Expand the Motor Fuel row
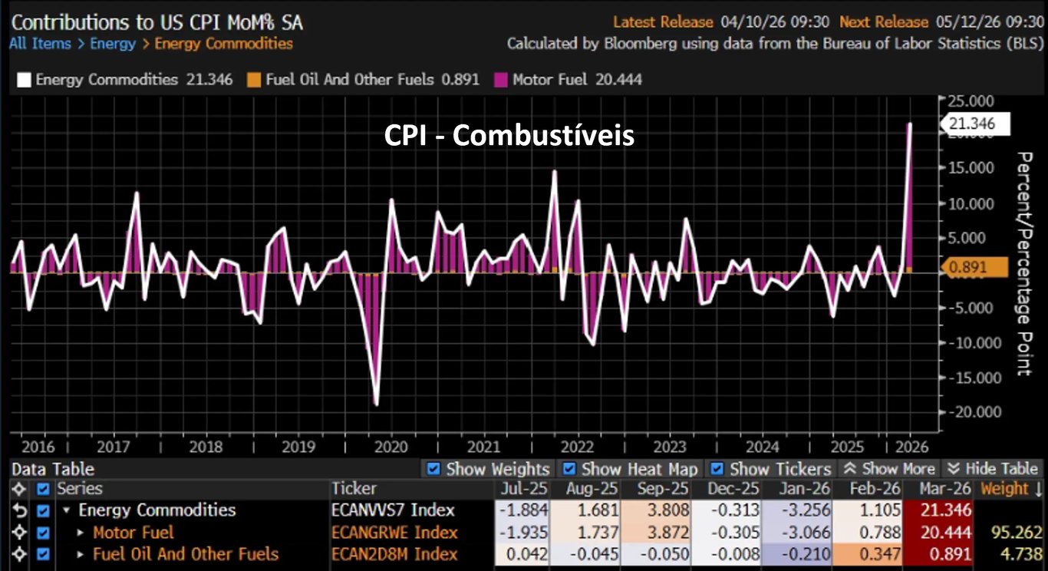This screenshot has height=571, width=1048. (82, 533)
